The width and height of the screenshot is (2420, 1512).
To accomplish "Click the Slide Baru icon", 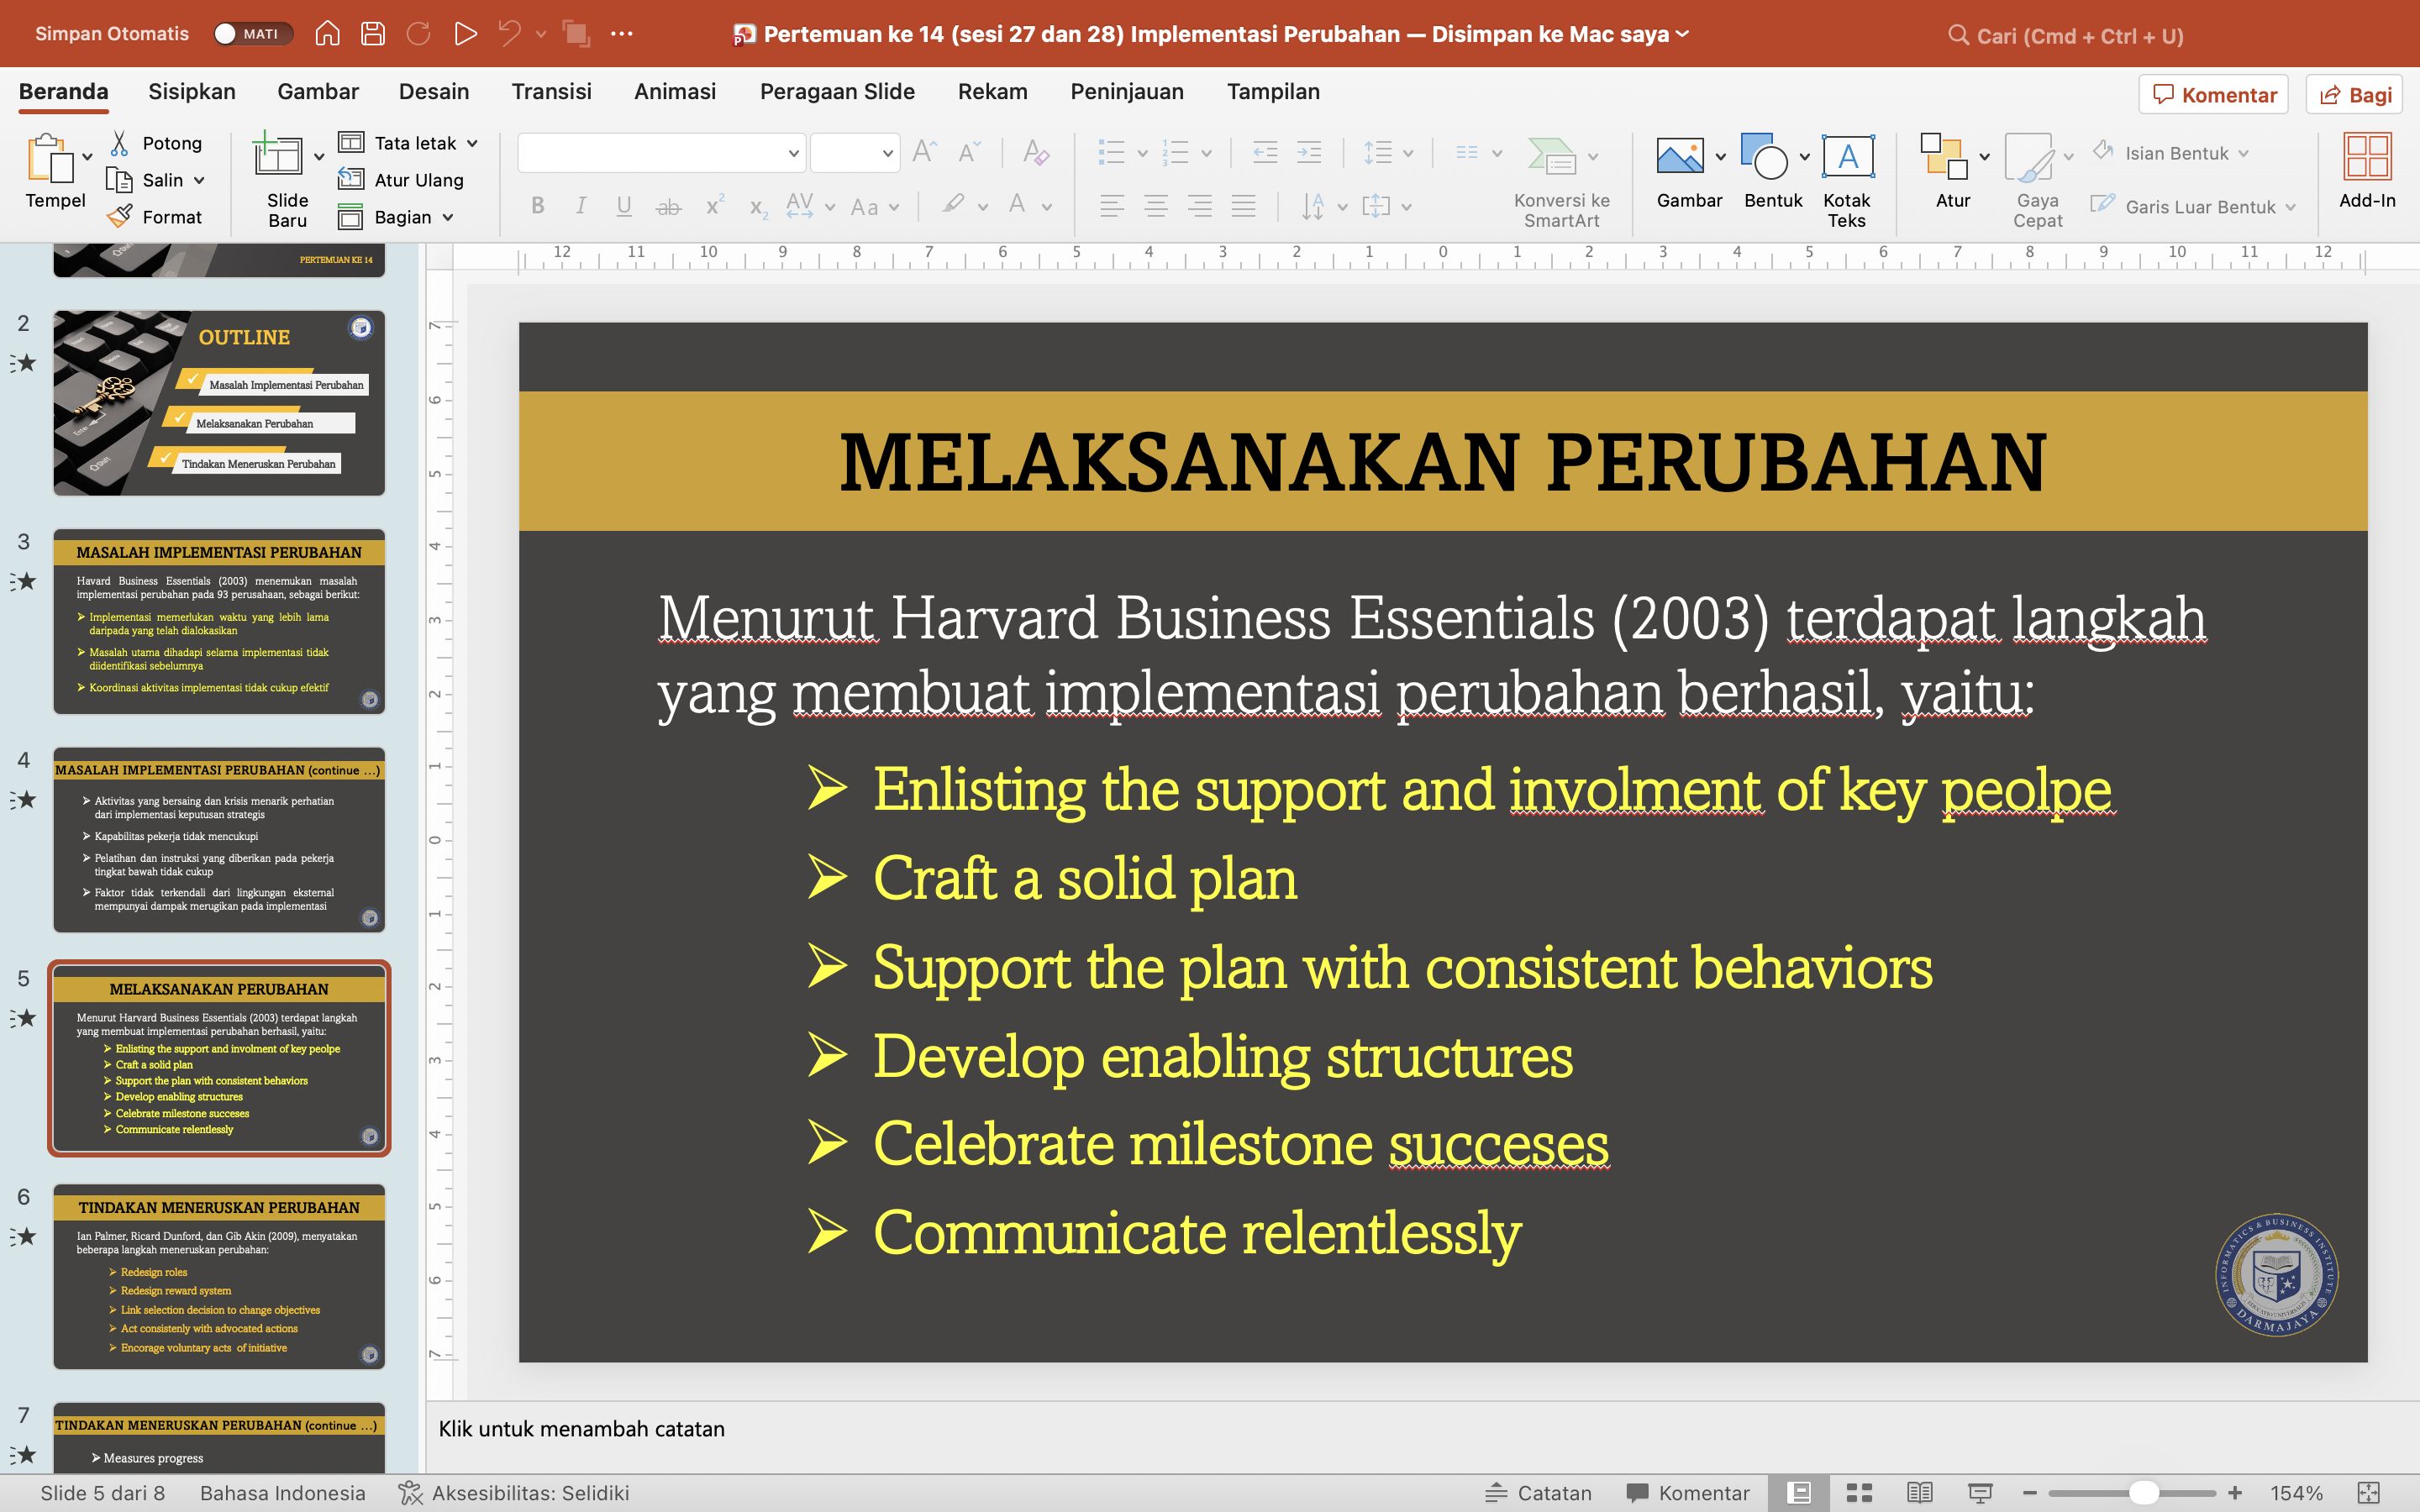I will coord(277,158).
